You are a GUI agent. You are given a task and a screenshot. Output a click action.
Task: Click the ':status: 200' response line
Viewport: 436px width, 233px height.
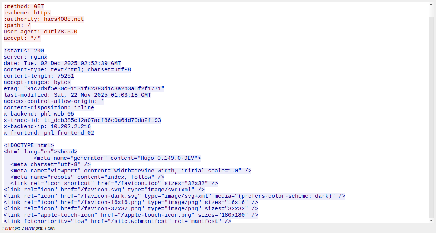click(x=24, y=51)
